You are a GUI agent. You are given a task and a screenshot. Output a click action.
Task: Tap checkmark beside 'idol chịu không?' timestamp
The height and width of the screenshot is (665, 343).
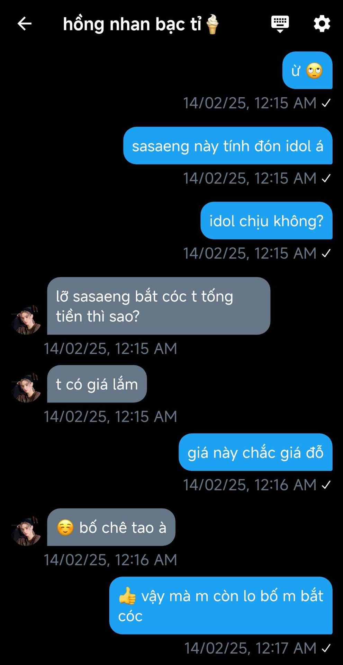coord(326,254)
